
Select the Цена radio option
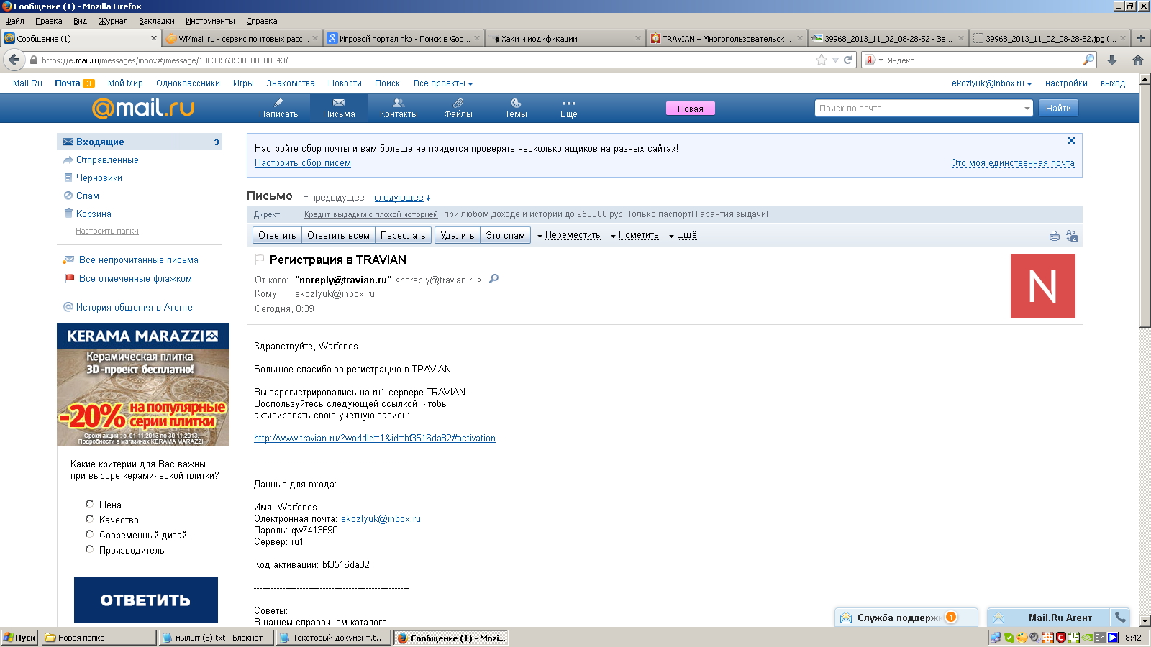click(x=90, y=504)
